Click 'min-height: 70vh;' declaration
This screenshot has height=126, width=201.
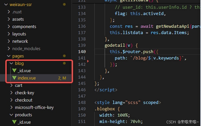coord(121,122)
